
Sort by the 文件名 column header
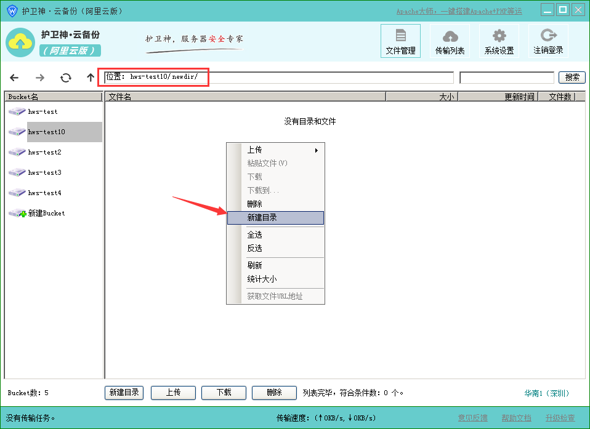(x=244, y=97)
